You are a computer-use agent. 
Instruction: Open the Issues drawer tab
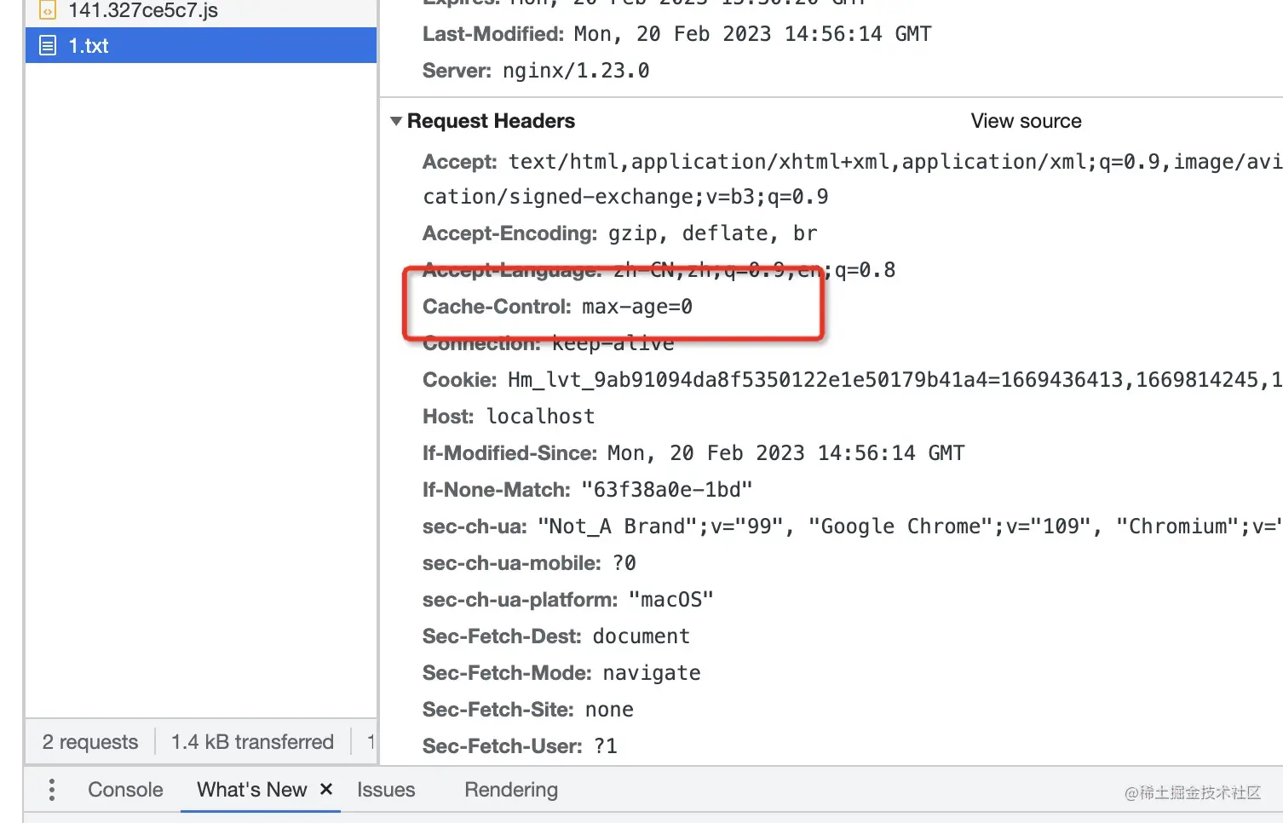(386, 790)
